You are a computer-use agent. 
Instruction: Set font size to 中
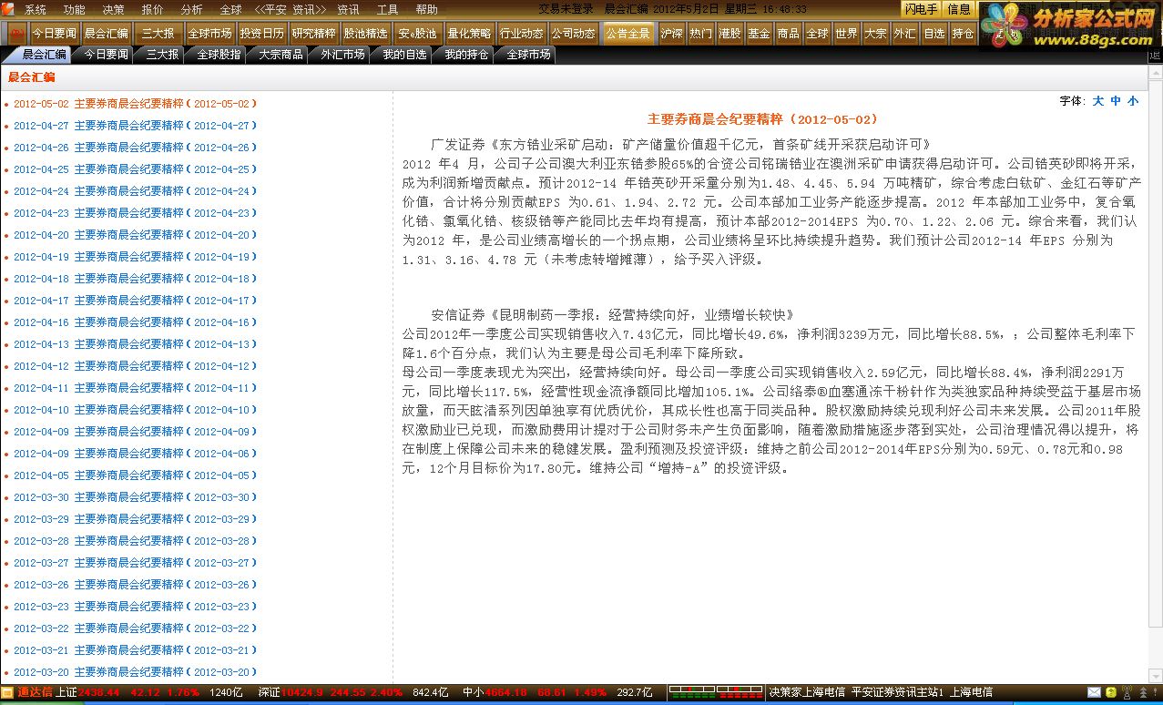(x=1116, y=101)
